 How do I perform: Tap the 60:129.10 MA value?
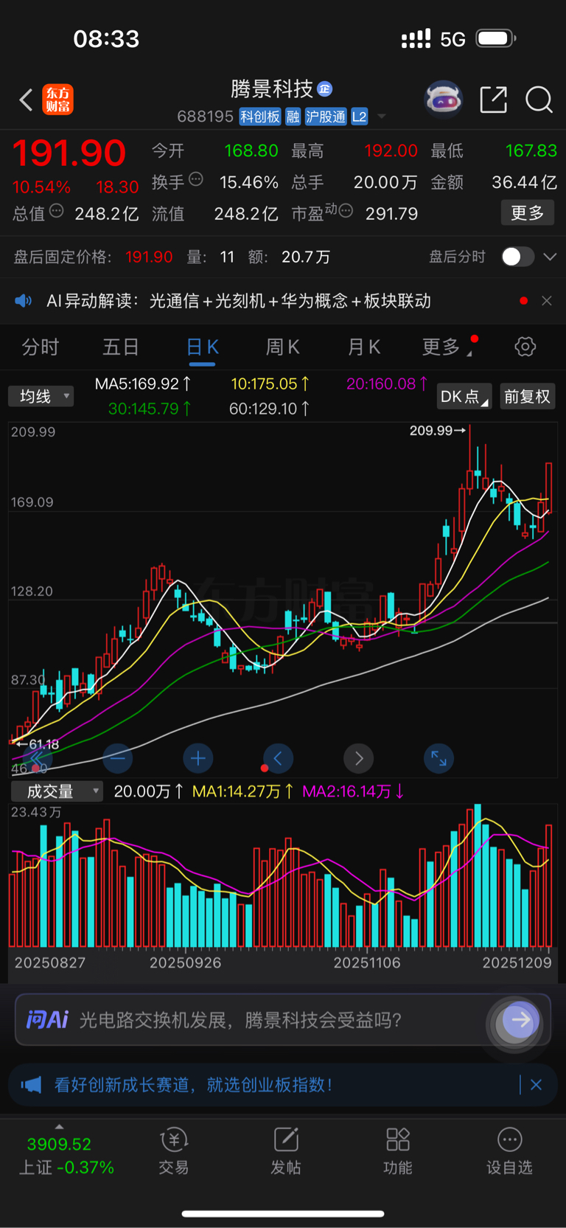tap(269, 408)
